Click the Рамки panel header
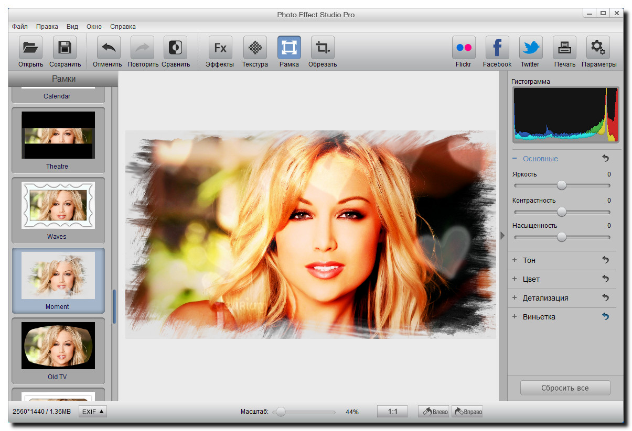 [63, 79]
